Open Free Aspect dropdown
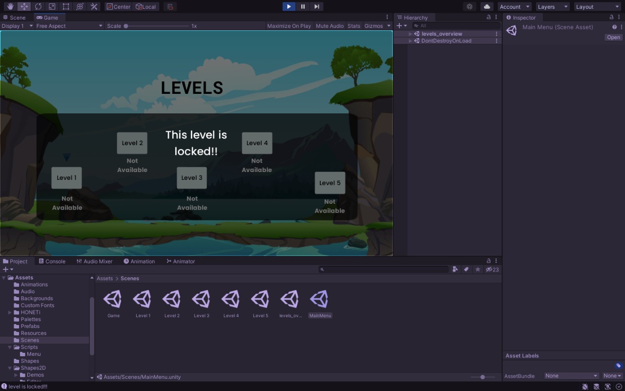625x391 pixels. [x=69, y=26]
